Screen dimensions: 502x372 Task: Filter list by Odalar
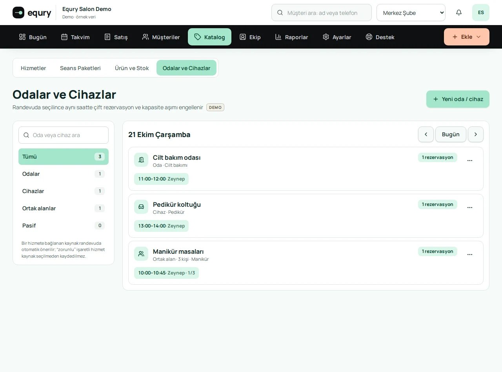click(64, 174)
